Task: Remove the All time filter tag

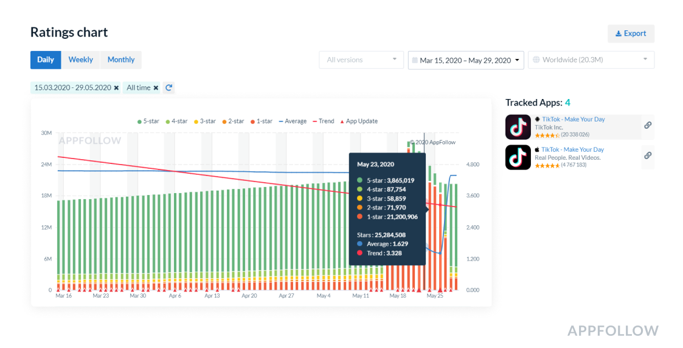Action: pos(156,88)
